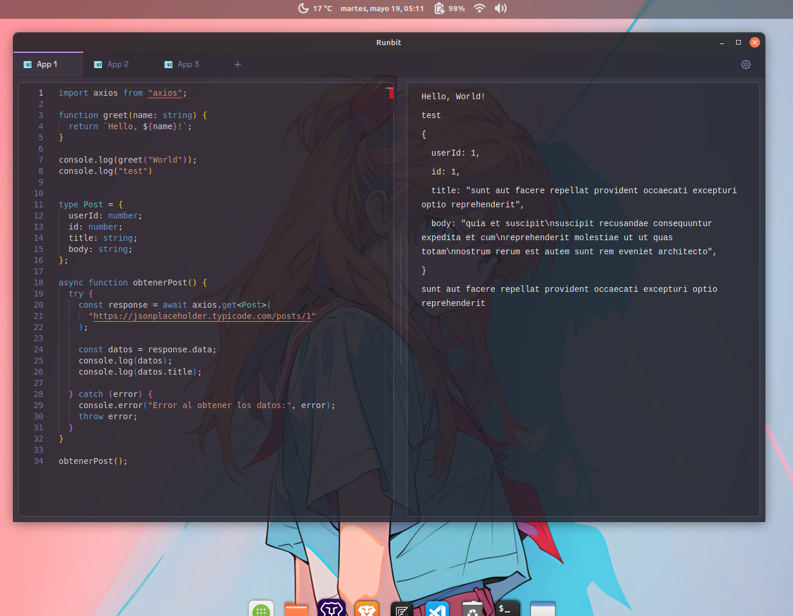
Task: Click 'Hello, World!' output line
Action: (x=453, y=96)
